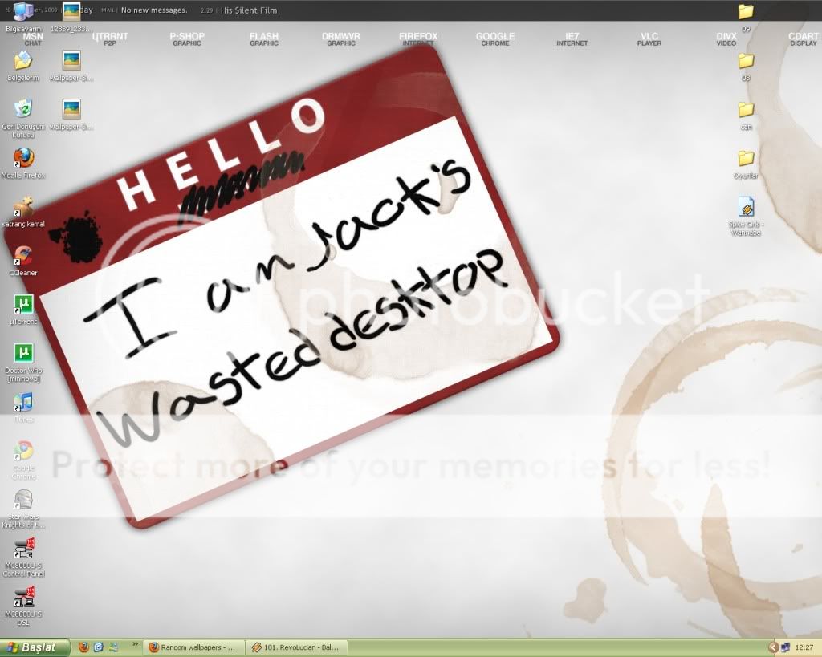Image resolution: width=822 pixels, height=657 pixels.
Task: Click the VLC Player launcher link
Action: [649, 39]
